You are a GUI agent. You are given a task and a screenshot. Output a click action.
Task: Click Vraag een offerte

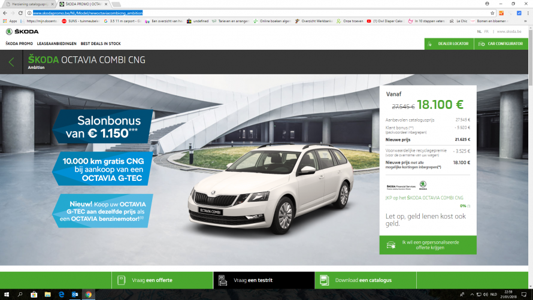point(162,280)
